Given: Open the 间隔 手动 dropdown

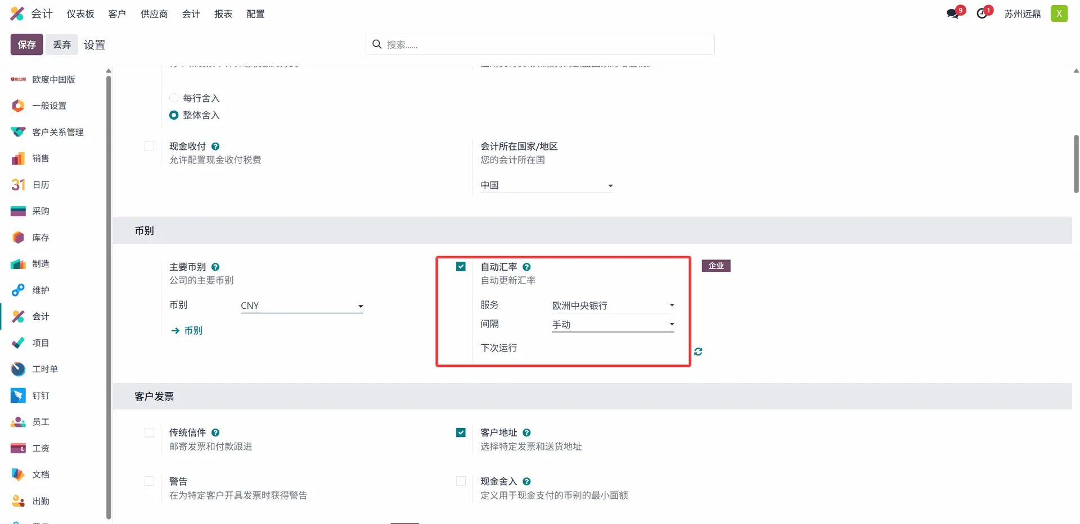Looking at the screenshot, I should (613, 324).
